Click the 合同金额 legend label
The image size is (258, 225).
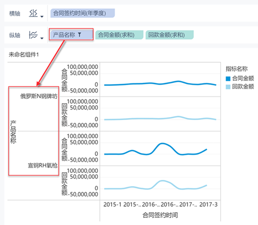(x=243, y=78)
